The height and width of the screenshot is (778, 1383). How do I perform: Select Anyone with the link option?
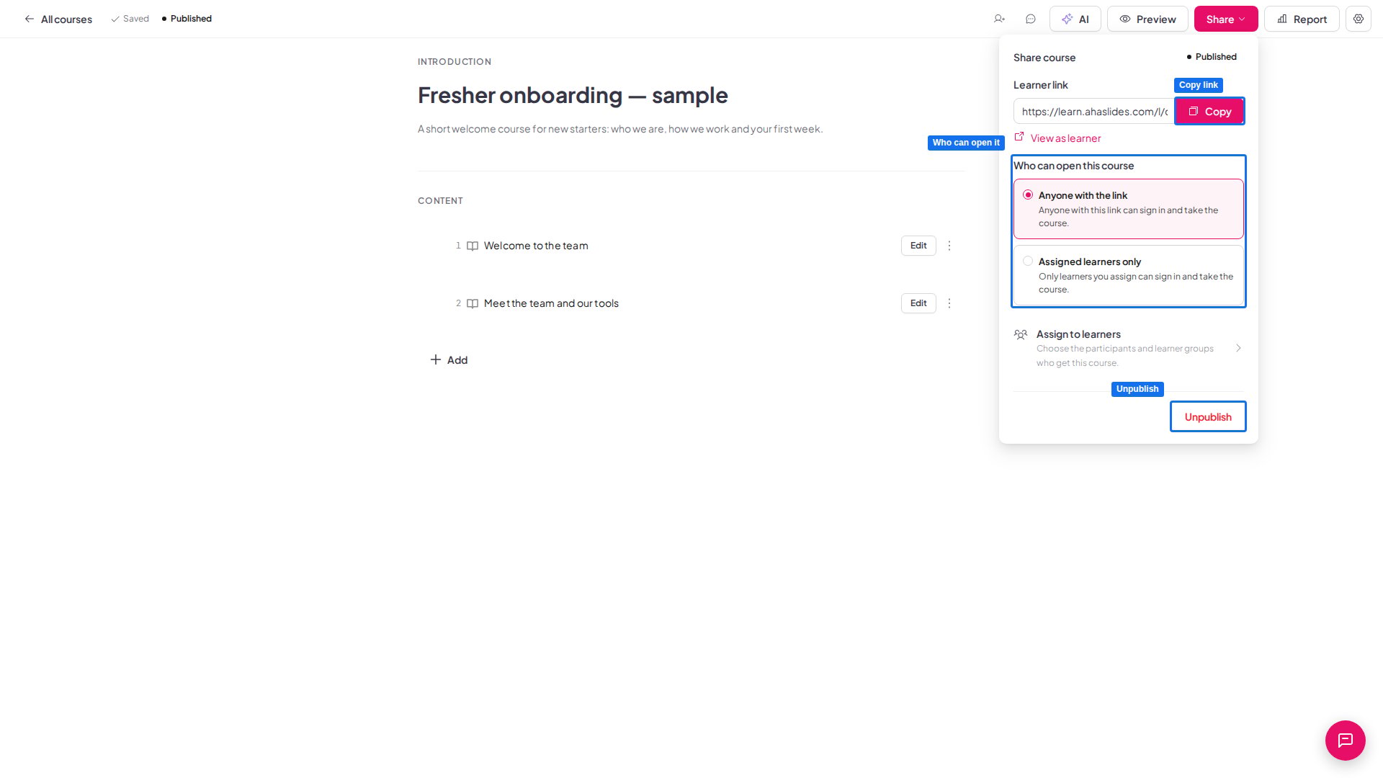tap(1128, 209)
